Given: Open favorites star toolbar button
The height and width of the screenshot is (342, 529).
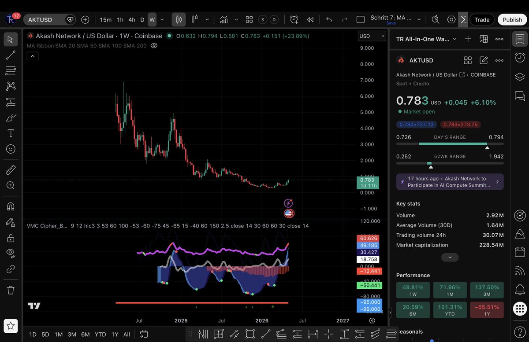Looking at the screenshot, I should [x=11, y=326].
